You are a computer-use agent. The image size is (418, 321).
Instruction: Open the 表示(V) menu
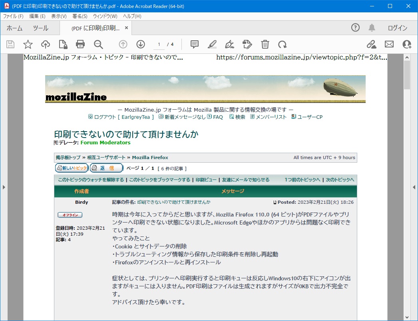[59, 16]
